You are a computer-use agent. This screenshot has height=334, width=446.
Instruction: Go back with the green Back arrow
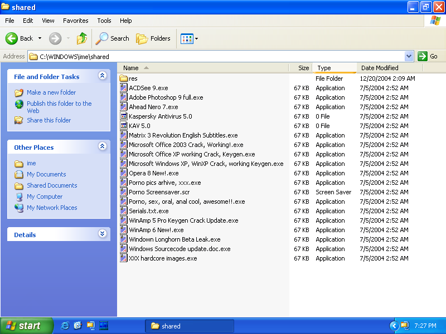click(12, 38)
